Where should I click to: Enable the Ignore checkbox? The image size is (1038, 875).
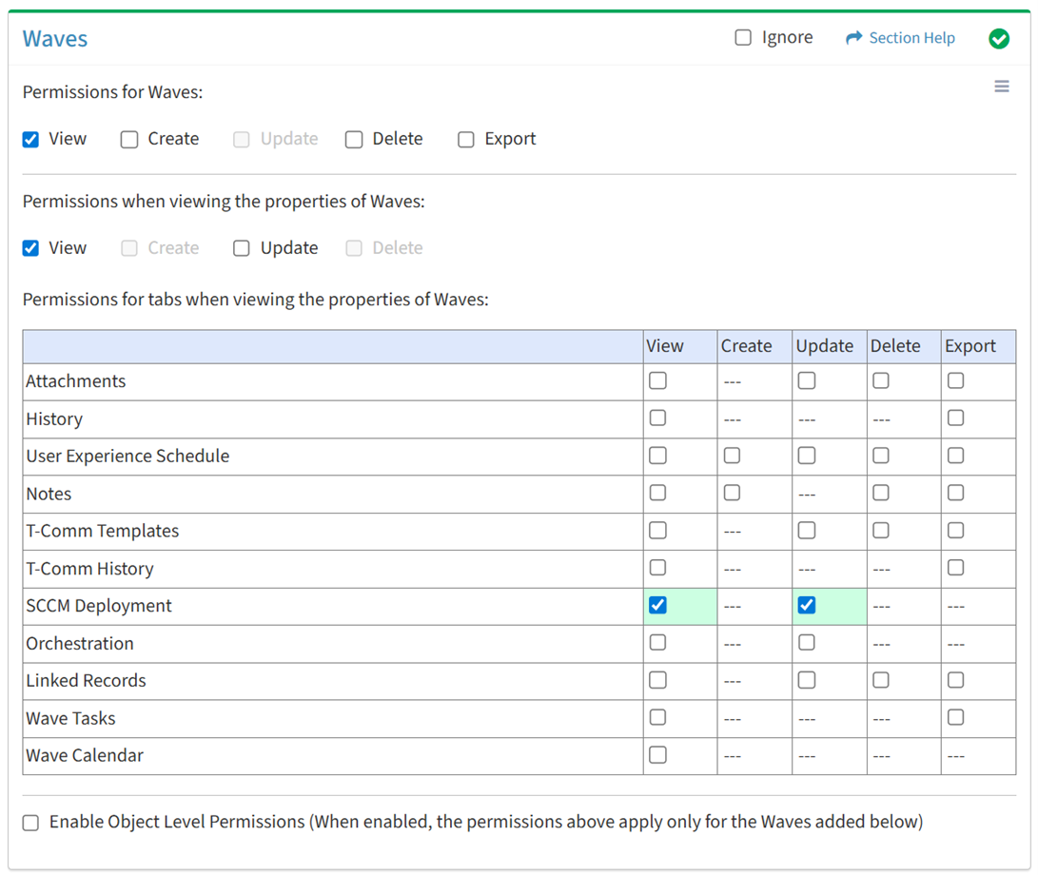743,38
